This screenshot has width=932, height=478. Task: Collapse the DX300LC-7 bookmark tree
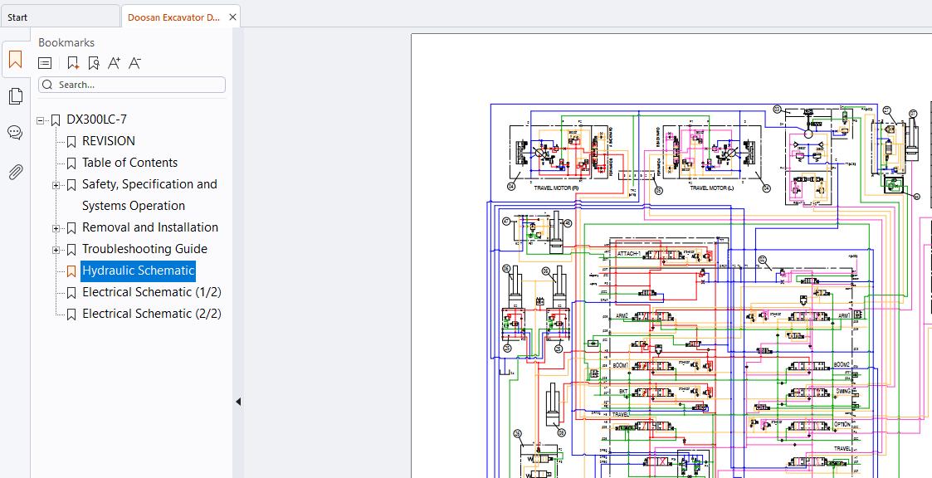41,120
